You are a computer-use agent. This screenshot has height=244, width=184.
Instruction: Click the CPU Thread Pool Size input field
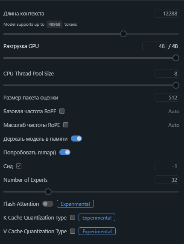pyautogui.click(x=167, y=73)
